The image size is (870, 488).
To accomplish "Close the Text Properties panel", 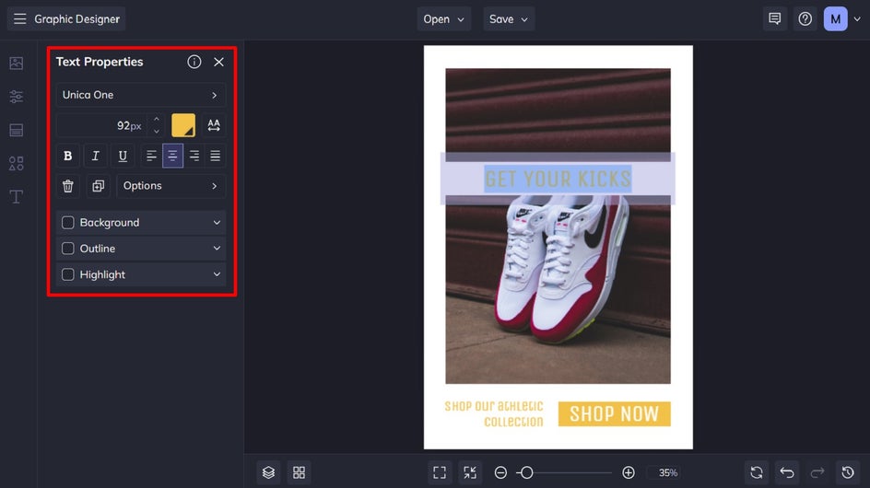I will pos(218,62).
